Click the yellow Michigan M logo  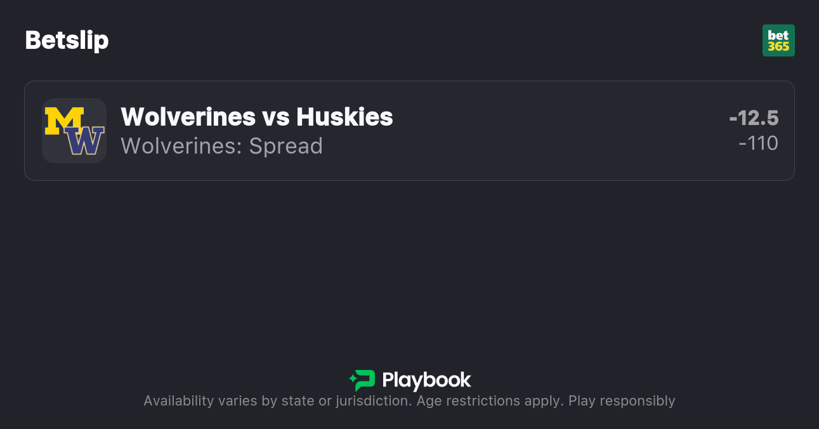point(63,121)
